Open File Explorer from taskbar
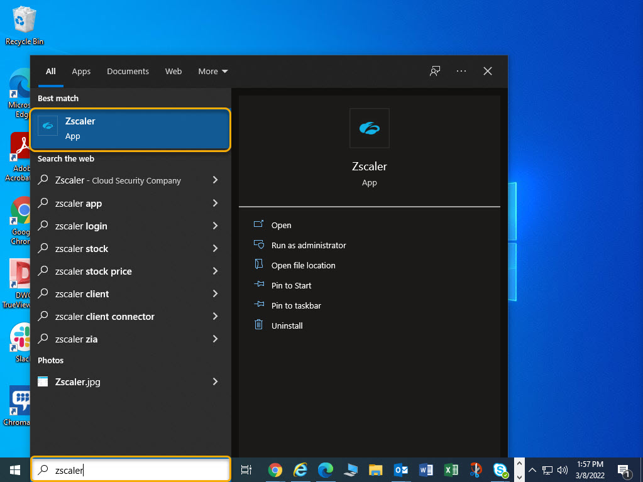Image resolution: width=643 pixels, height=482 pixels. (x=375, y=469)
